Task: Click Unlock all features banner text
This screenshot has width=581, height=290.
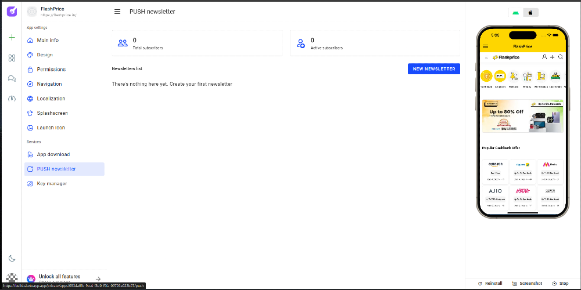Action: pyautogui.click(x=60, y=276)
